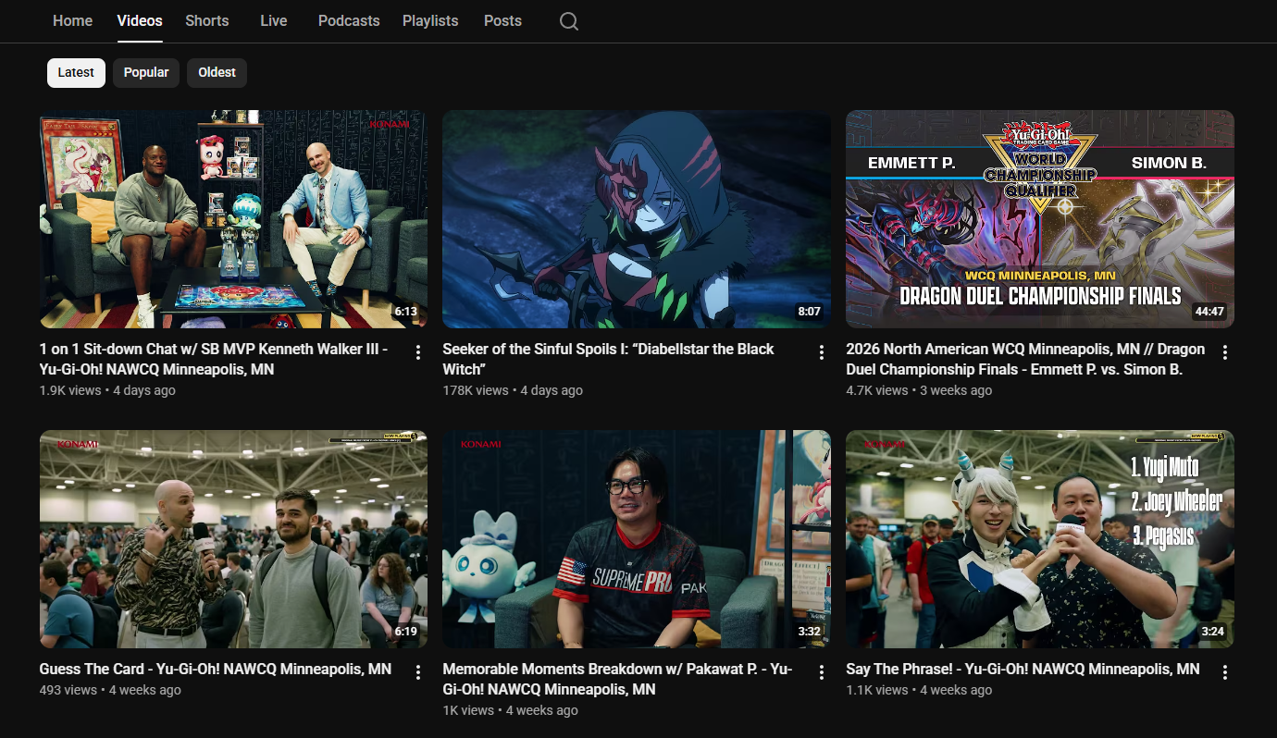Open title link 'Guess The Card - Yu-Gi-Oh! NAWCQ'
Image resolution: width=1277 pixels, height=738 pixels.
(216, 669)
